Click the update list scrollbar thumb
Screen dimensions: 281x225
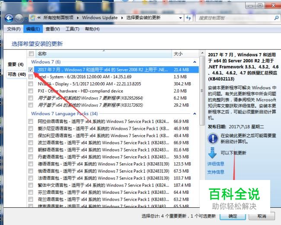coord(202,90)
